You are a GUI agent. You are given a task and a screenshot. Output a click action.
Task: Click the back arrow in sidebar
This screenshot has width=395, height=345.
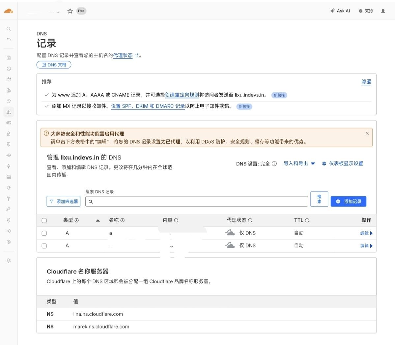9,39
